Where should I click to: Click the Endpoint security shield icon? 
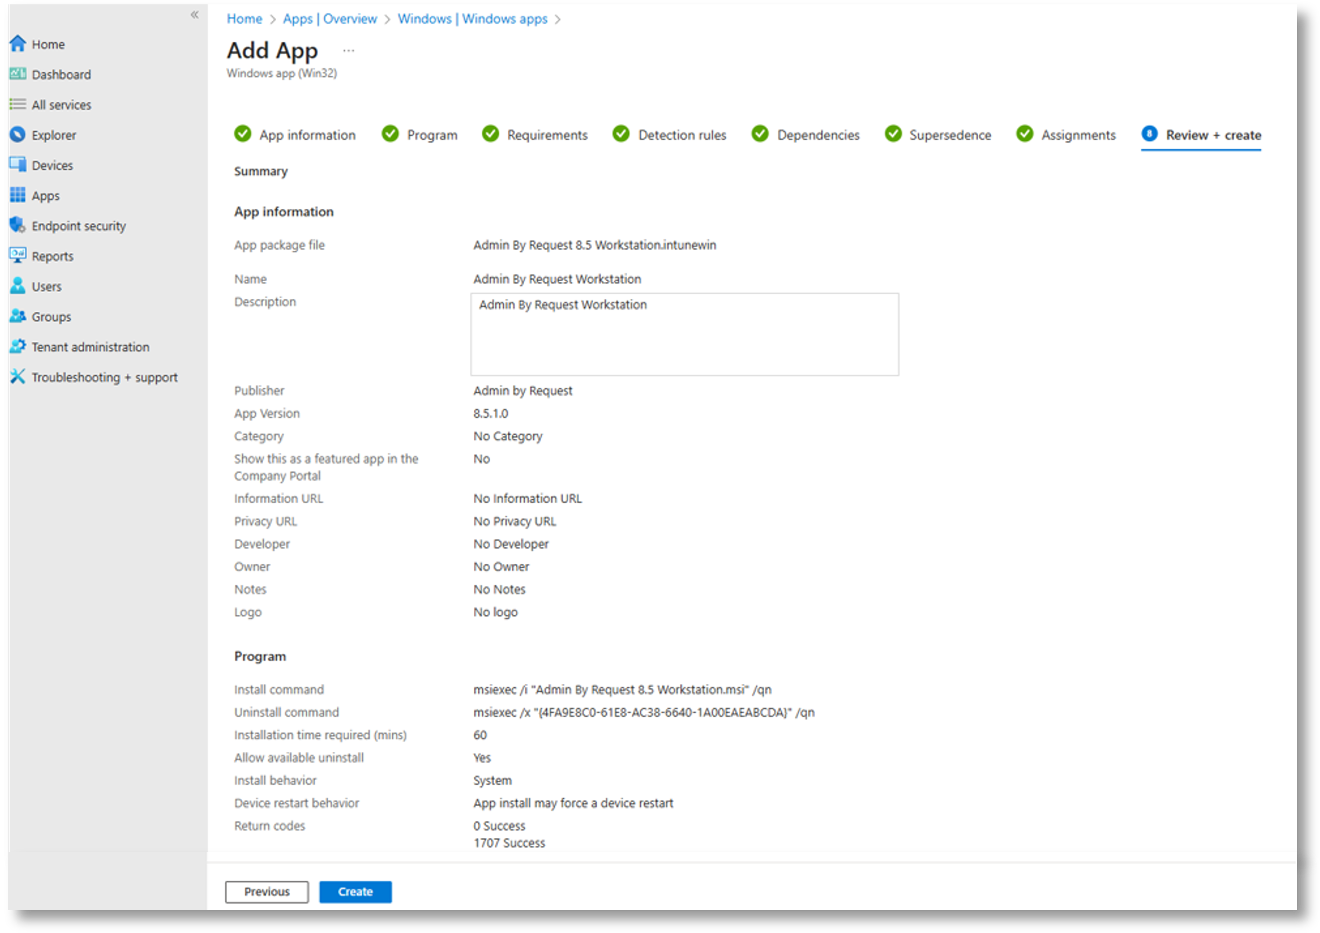point(18,225)
